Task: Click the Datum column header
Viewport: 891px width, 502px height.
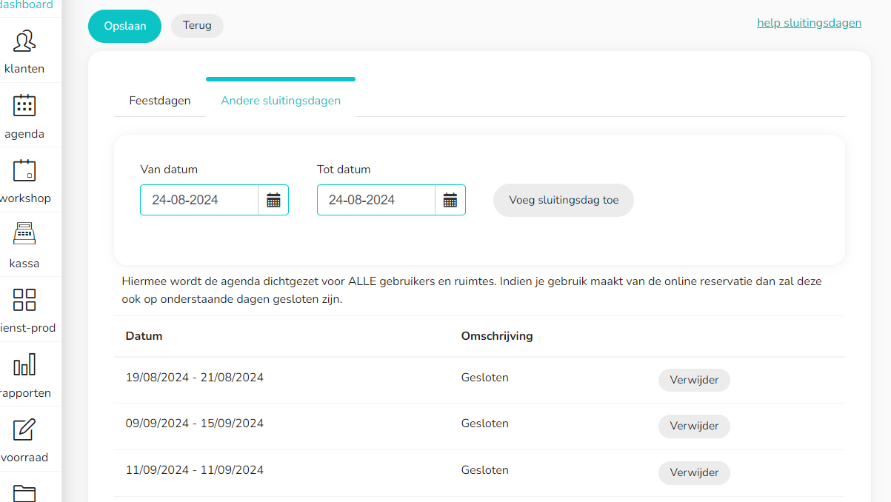Action: [x=144, y=336]
